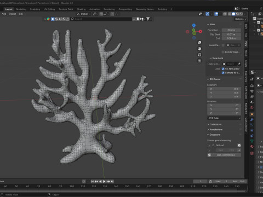Switch orthographic/perspective view grid icon
The width and height of the screenshot is (263, 197).
199,61
